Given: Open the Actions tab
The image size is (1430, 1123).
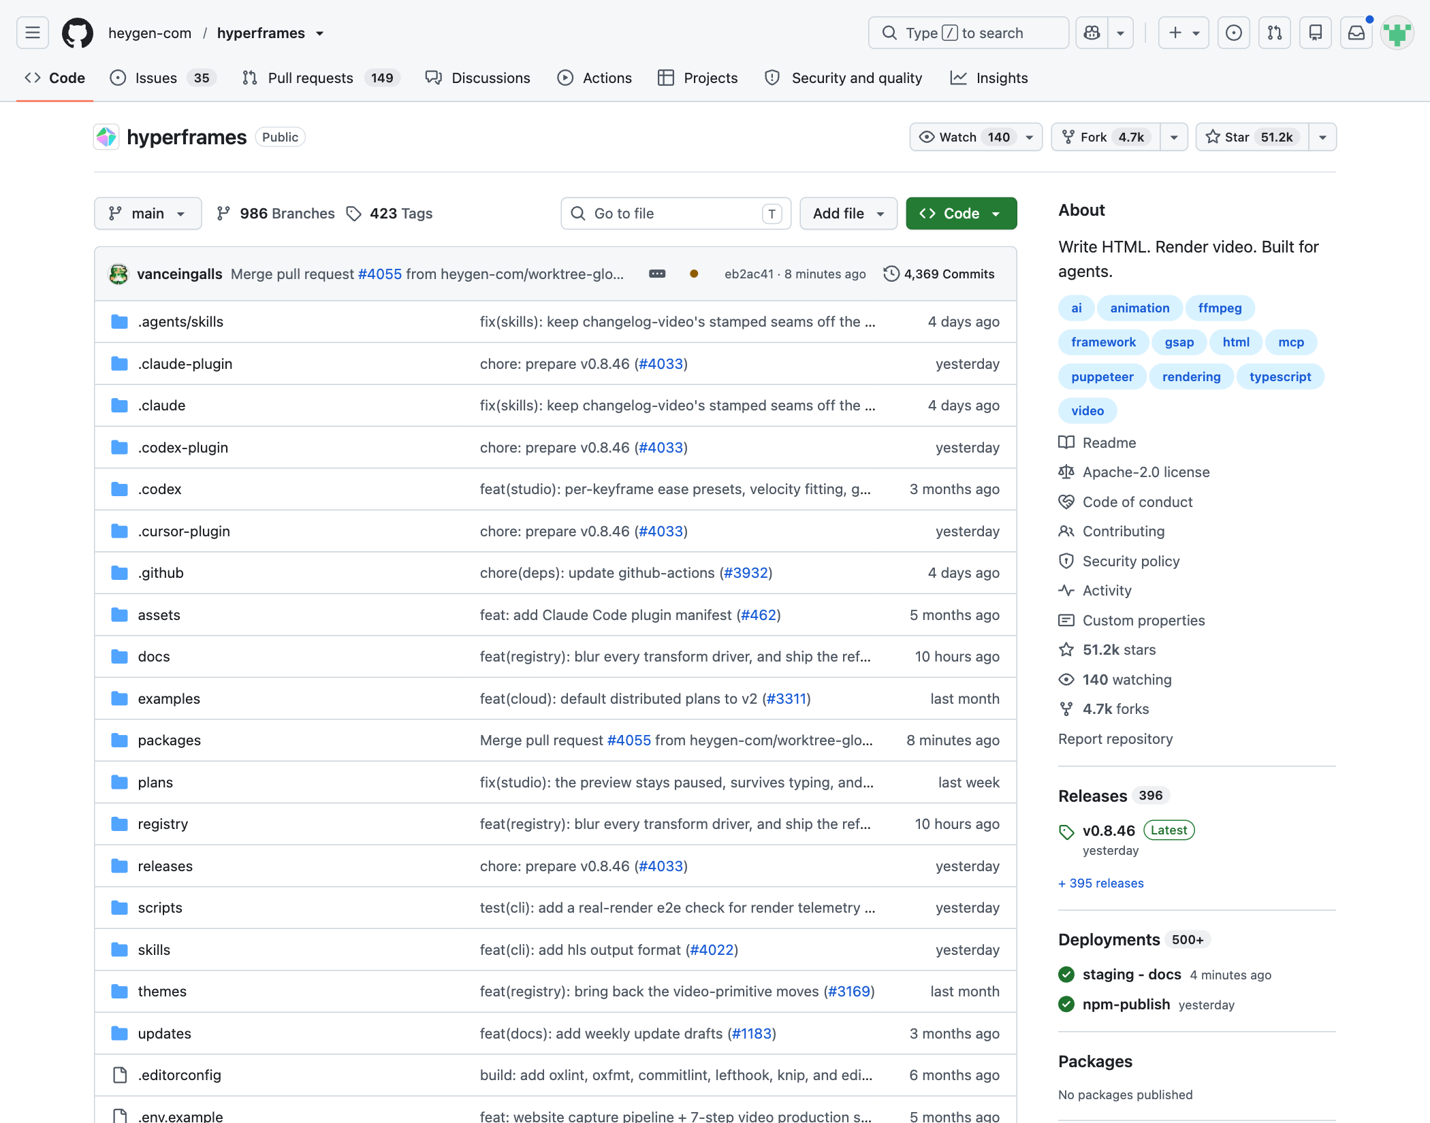Looking at the screenshot, I should point(594,78).
